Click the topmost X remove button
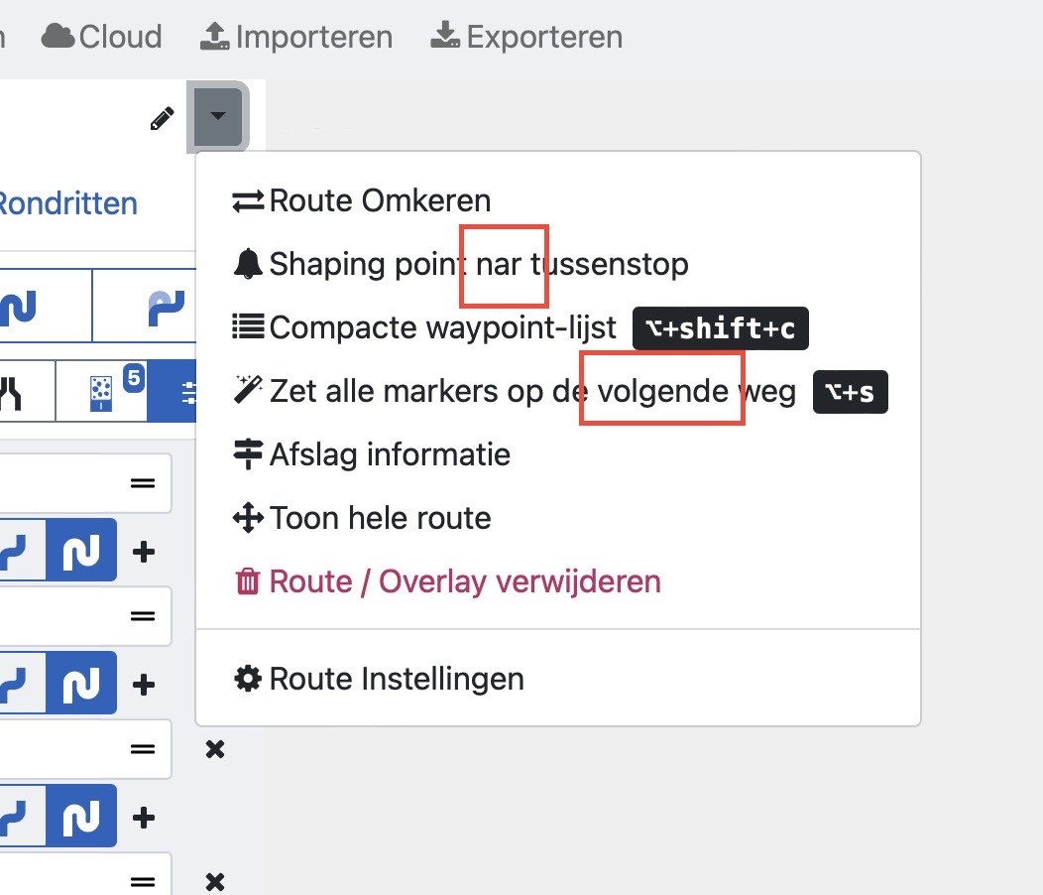Screen dimensions: 1043x895 [x=214, y=749]
